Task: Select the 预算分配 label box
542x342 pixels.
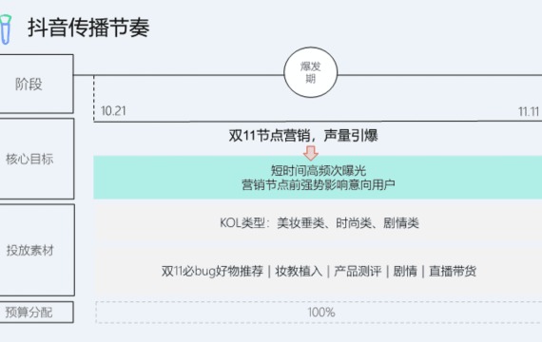Action: [x=36, y=313]
